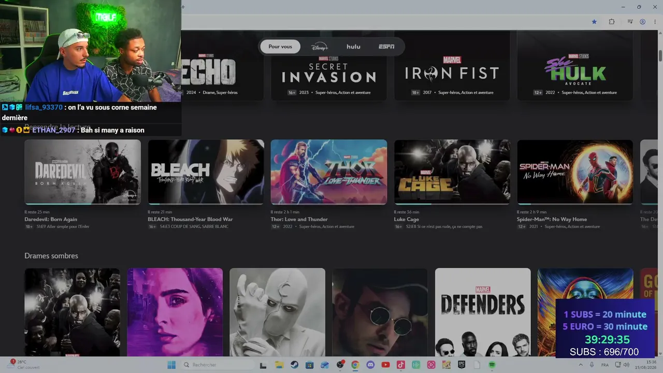Open the Iron Fist series card
The image size is (663, 373).
point(452,66)
